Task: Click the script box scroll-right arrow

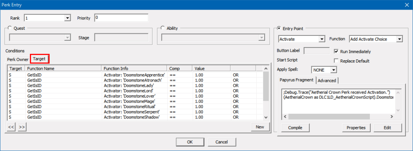Action: click(392, 116)
